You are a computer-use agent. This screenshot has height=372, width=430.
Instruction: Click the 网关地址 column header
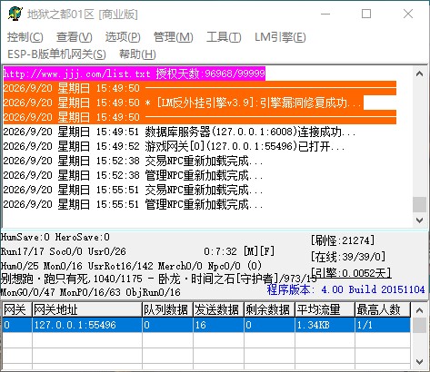pos(87,309)
